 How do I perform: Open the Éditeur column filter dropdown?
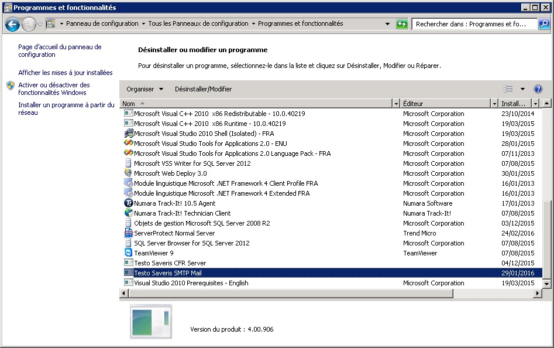[x=495, y=104]
